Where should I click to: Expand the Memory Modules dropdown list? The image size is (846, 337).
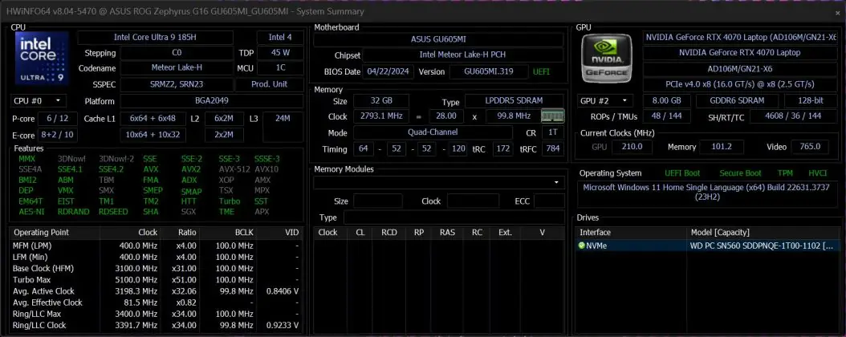pos(556,183)
